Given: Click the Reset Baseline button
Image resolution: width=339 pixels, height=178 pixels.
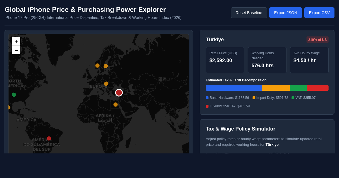Looking at the screenshot, I should pyautogui.click(x=249, y=13).
